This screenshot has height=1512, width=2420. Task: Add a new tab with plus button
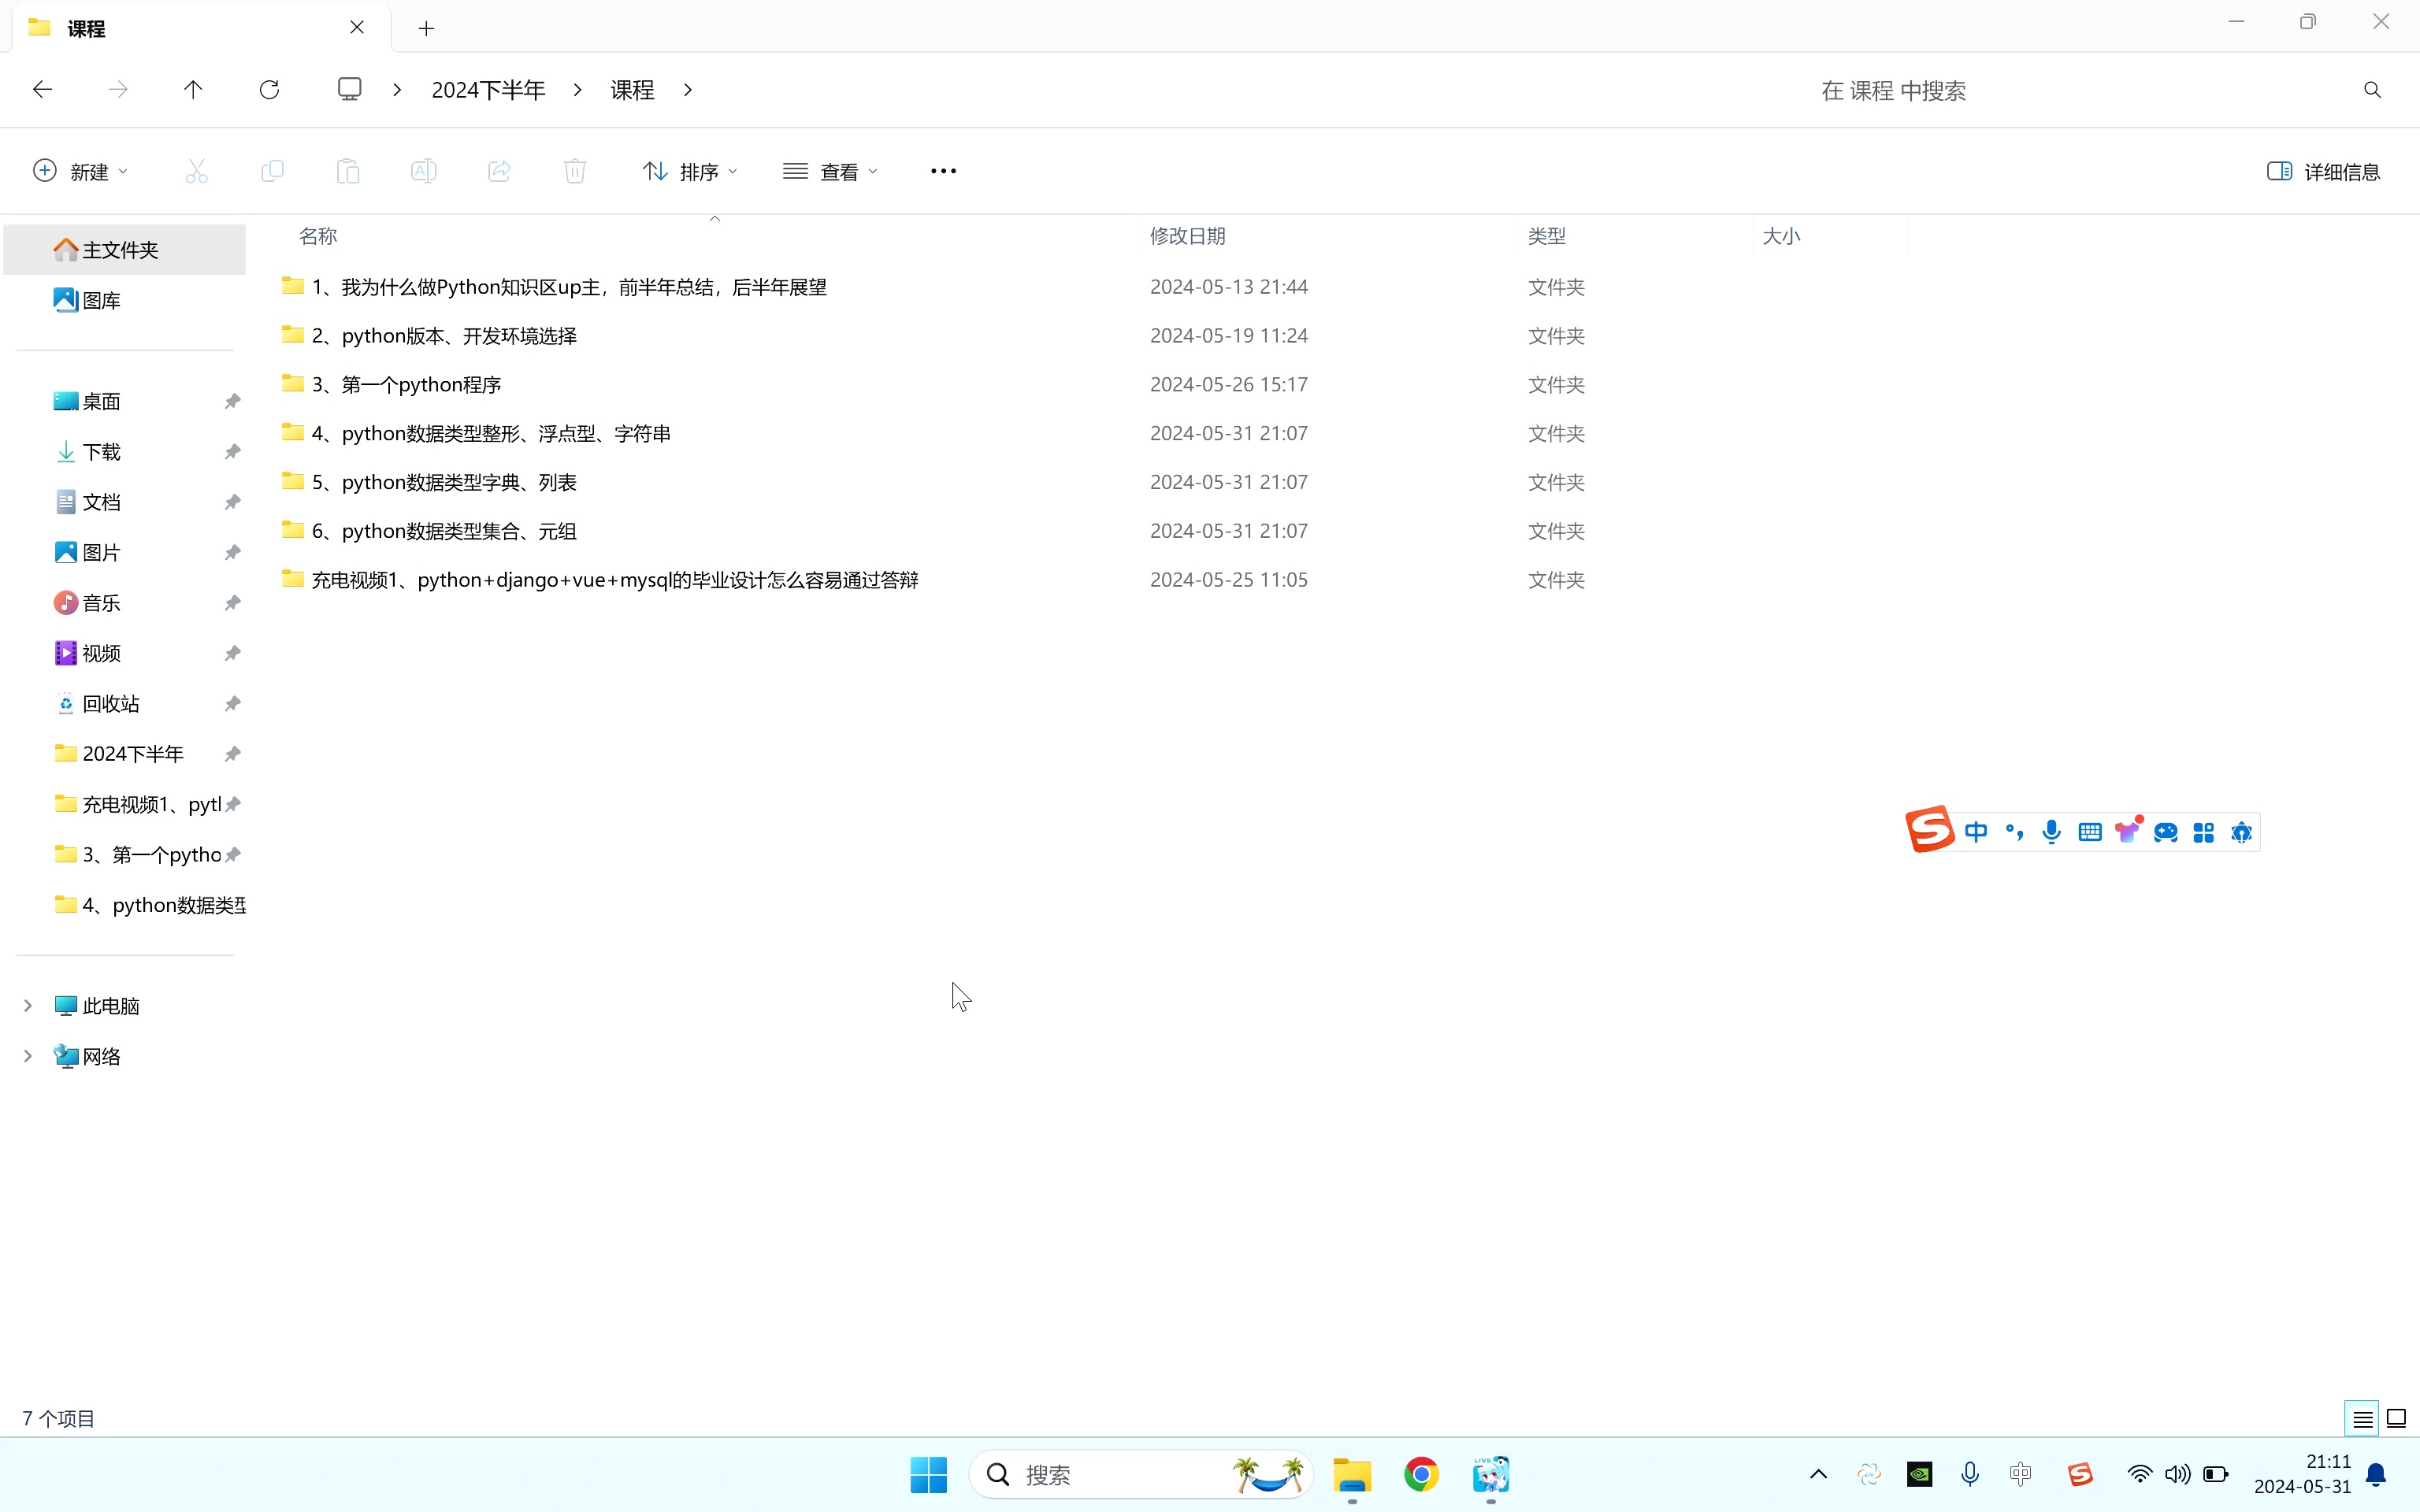tap(426, 28)
